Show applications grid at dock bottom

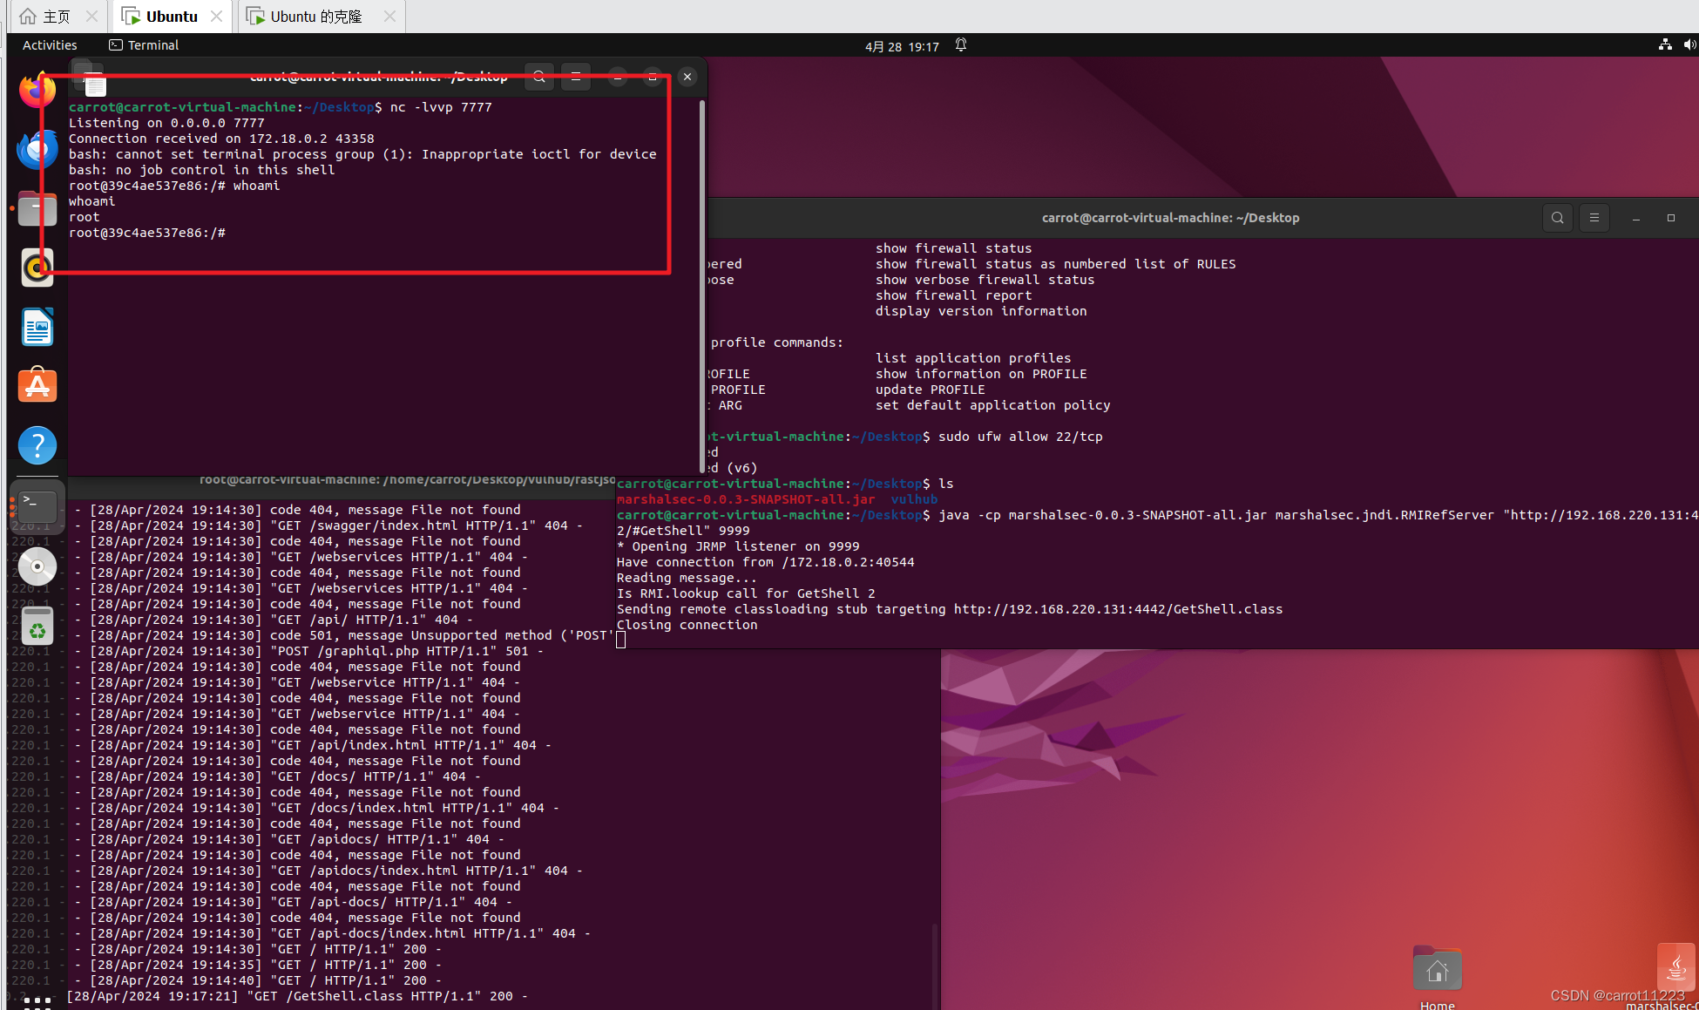(x=37, y=1001)
